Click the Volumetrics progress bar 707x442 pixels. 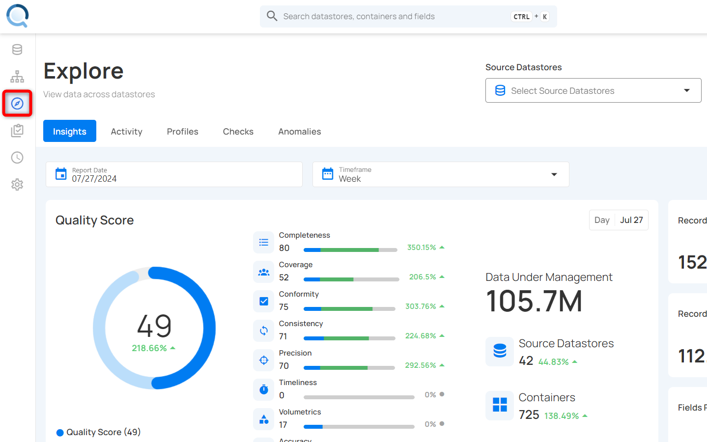click(359, 427)
